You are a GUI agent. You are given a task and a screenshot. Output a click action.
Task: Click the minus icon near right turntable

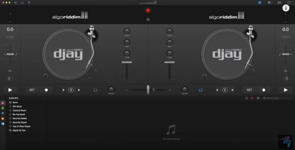click(248, 78)
